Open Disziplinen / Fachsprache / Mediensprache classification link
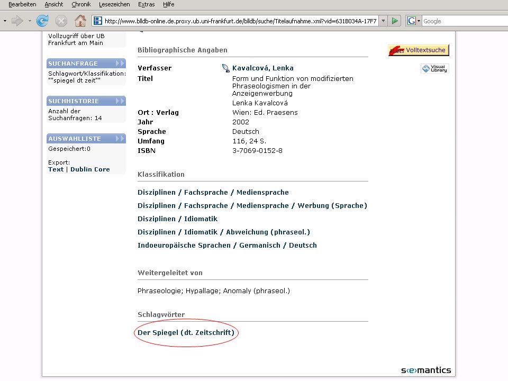 [x=213, y=193]
